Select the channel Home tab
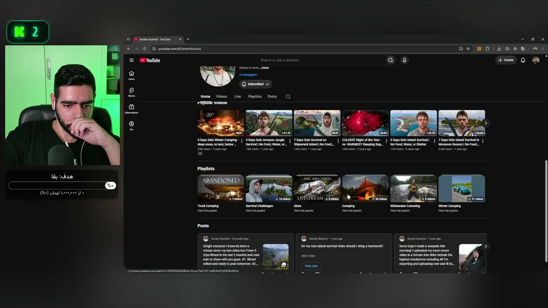 (x=205, y=97)
